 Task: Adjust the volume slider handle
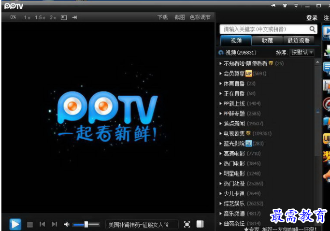point(86,224)
